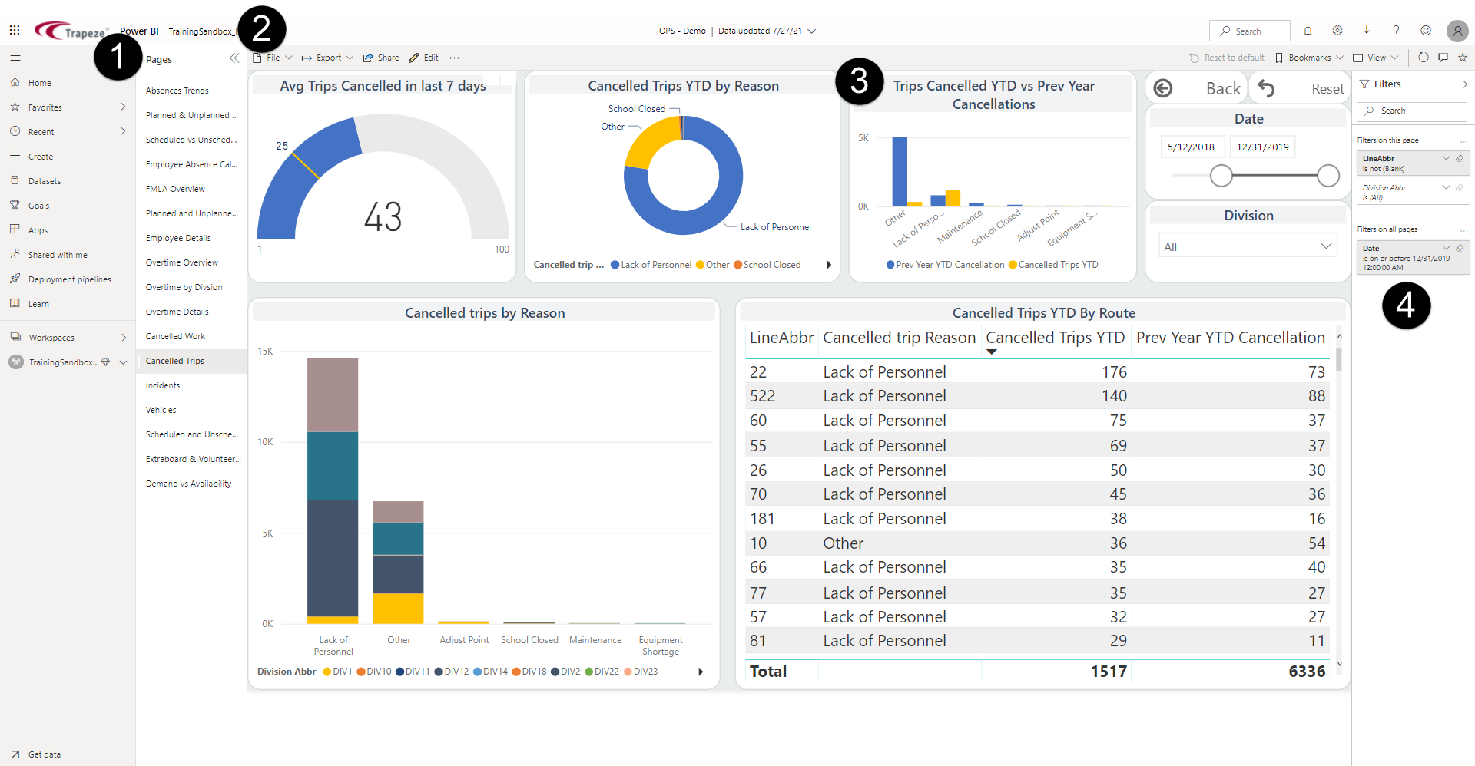Viewport: 1475px width, 766px height.
Task: Click Get data link at bottom
Action: coord(44,754)
